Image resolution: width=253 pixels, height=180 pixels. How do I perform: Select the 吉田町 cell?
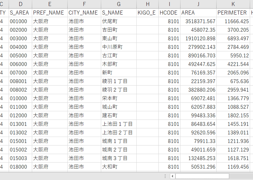tap(119, 30)
